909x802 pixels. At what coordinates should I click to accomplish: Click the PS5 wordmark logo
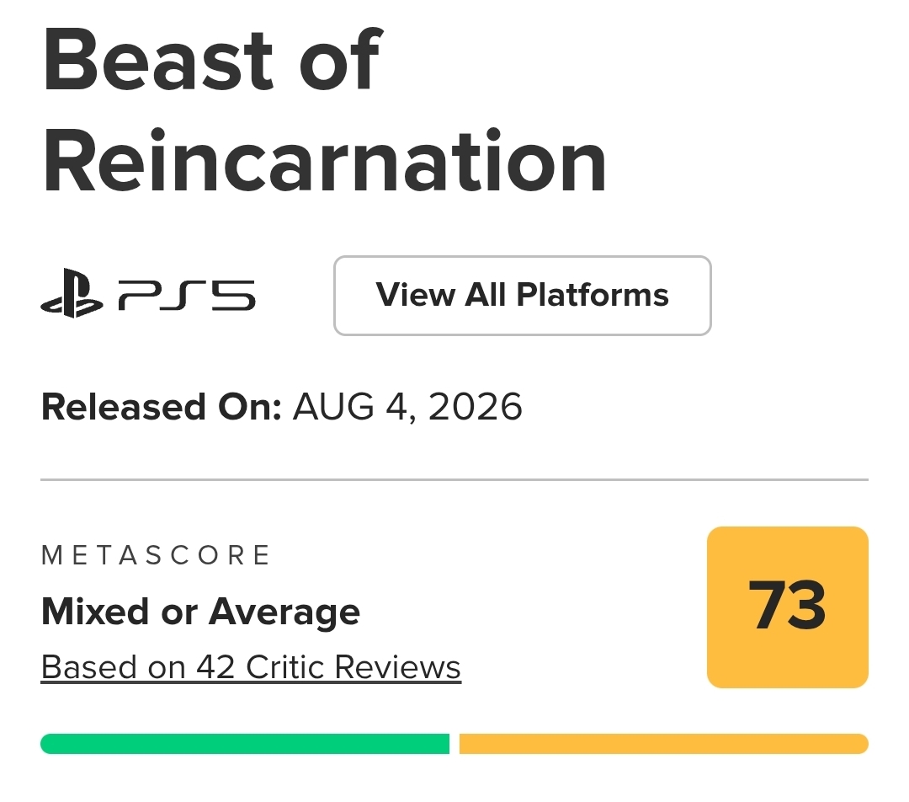pyautogui.click(x=187, y=295)
